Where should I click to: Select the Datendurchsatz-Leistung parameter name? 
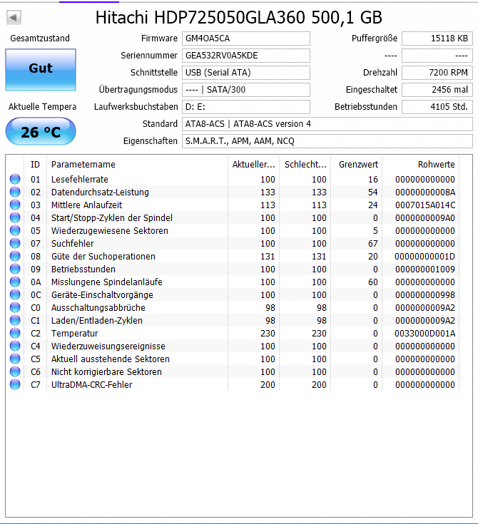(100, 192)
